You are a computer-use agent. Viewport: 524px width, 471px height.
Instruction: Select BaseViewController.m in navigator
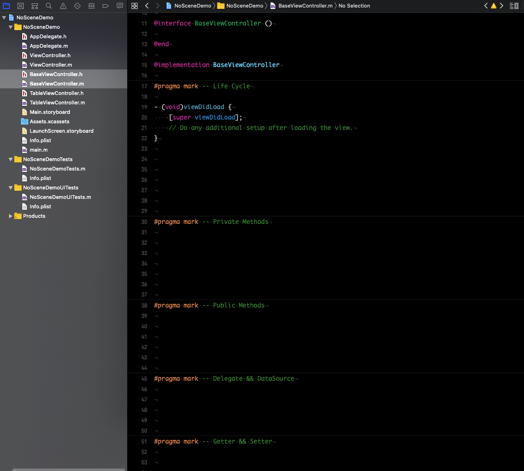coord(63,84)
